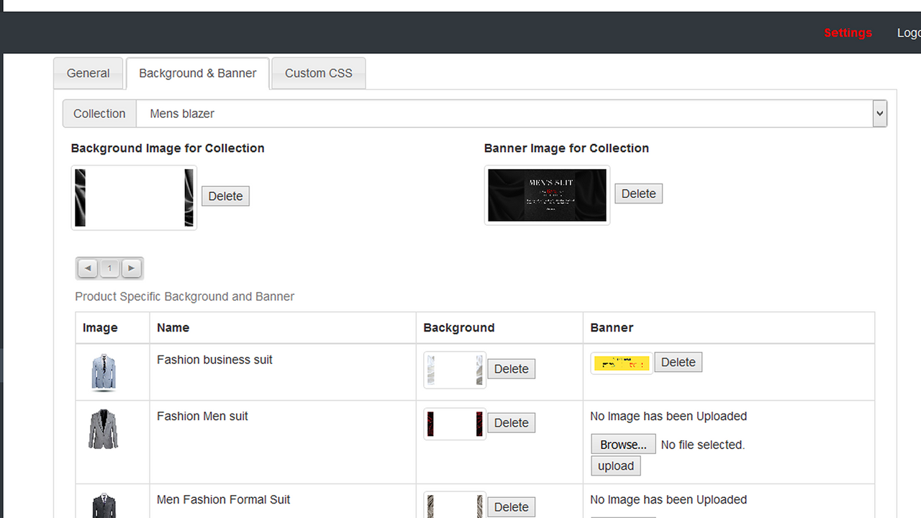This screenshot has height=518, width=921.
Task: Switch to the Custom CSS tab
Action: point(318,73)
